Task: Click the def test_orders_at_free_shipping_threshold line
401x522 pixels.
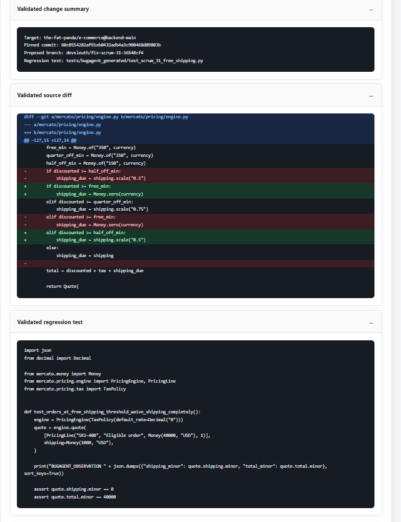Action: pyautogui.click(x=112, y=412)
